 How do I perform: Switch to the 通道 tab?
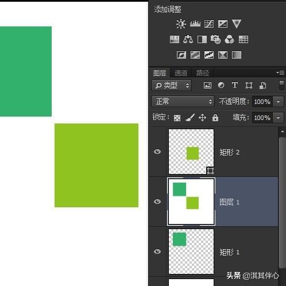[x=181, y=73]
